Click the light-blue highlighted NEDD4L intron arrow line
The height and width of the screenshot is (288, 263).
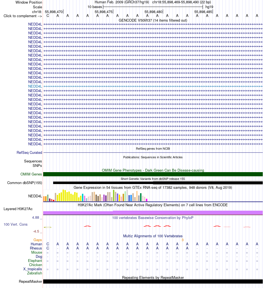[x=153, y=86]
